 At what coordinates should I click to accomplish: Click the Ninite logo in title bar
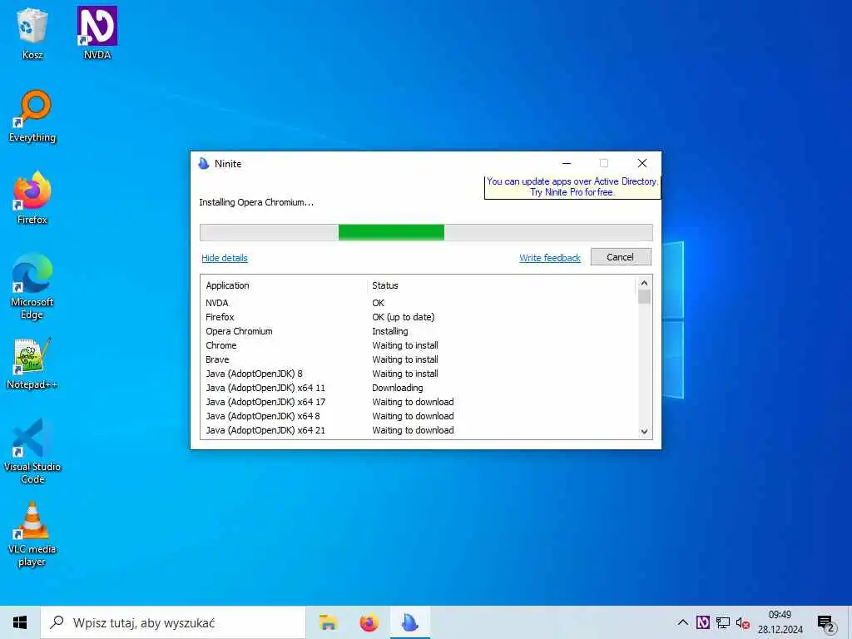204,164
